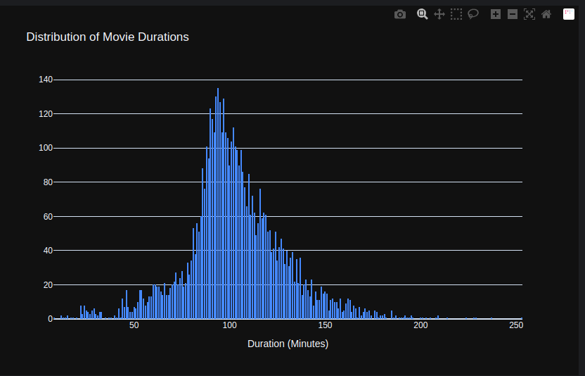Click y-axis tick label 40
Viewport: 585px width, 376px height.
(x=48, y=251)
